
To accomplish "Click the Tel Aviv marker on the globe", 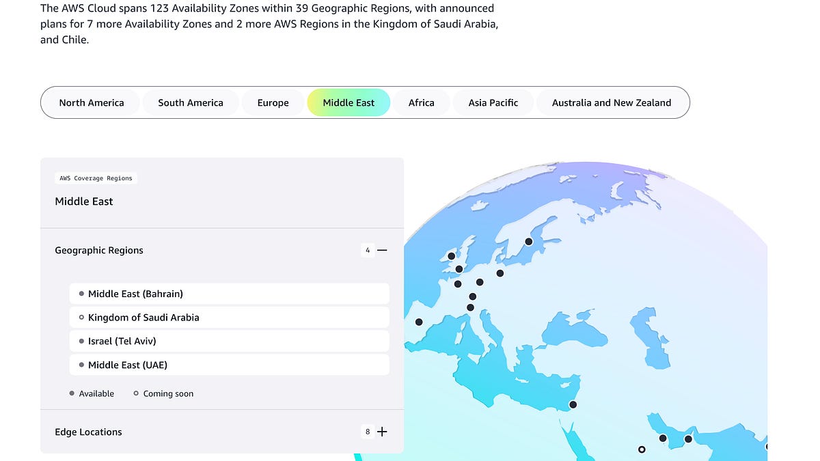I will pyautogui.click(x=573, y=404).
